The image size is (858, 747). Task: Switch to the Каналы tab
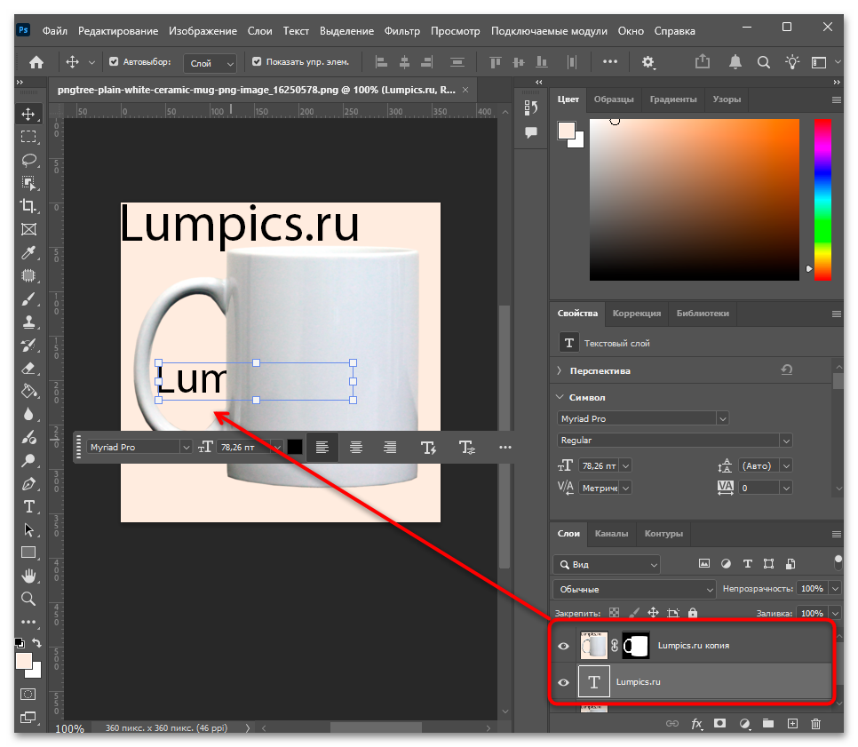coord(611,534)
